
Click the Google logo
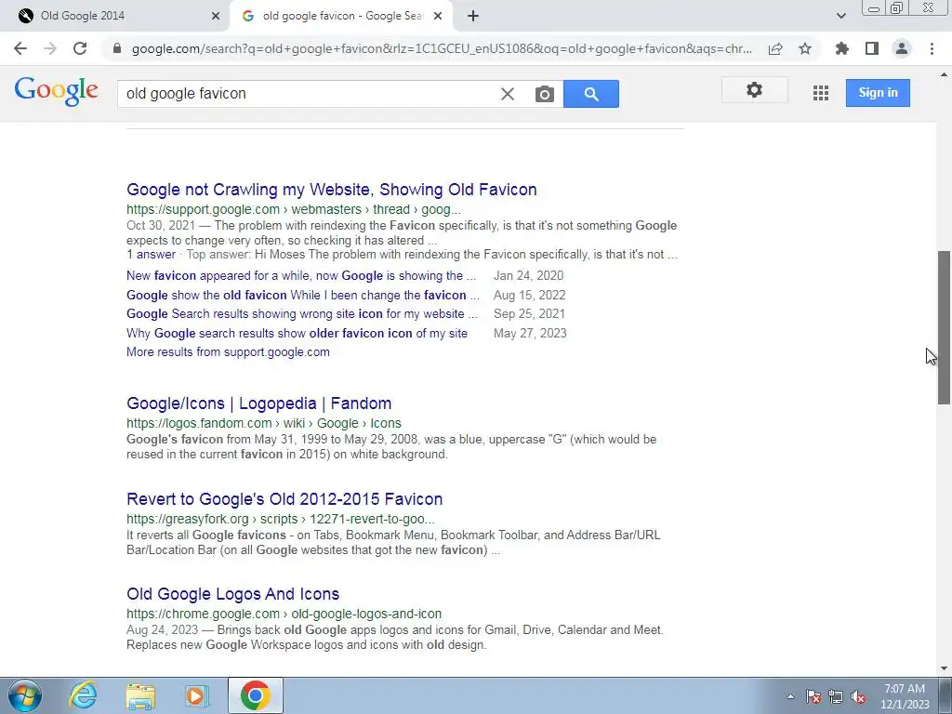57,91
